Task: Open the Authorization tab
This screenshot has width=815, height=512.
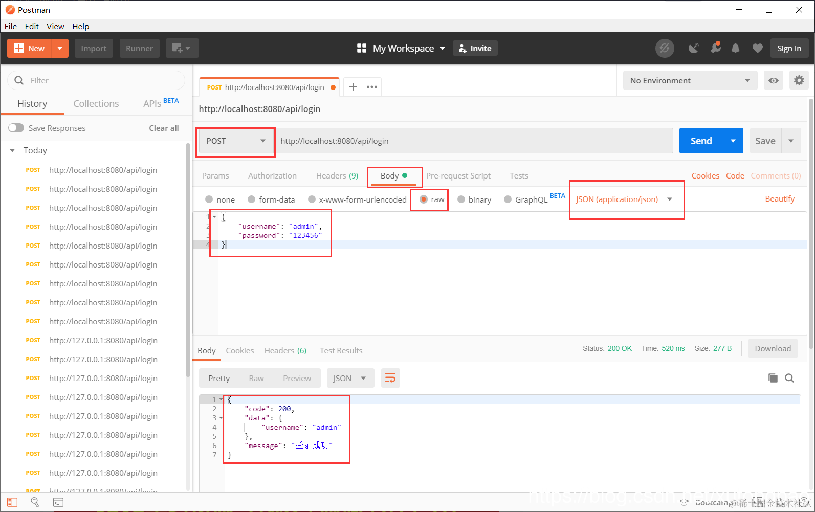Action: click(x=272, y=175)
